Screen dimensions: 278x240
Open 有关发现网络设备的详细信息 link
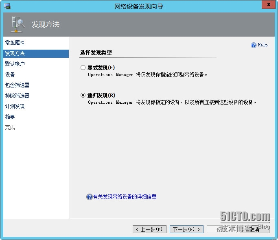click(x=125, y=196)
